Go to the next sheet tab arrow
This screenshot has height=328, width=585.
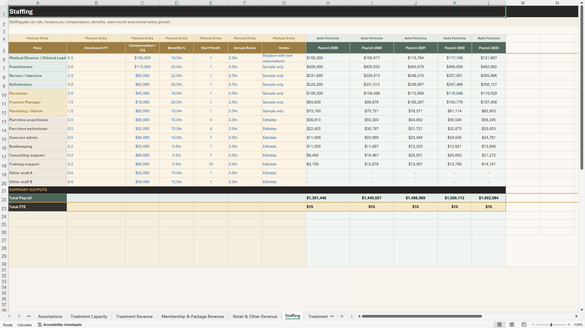tap(19, 316)
